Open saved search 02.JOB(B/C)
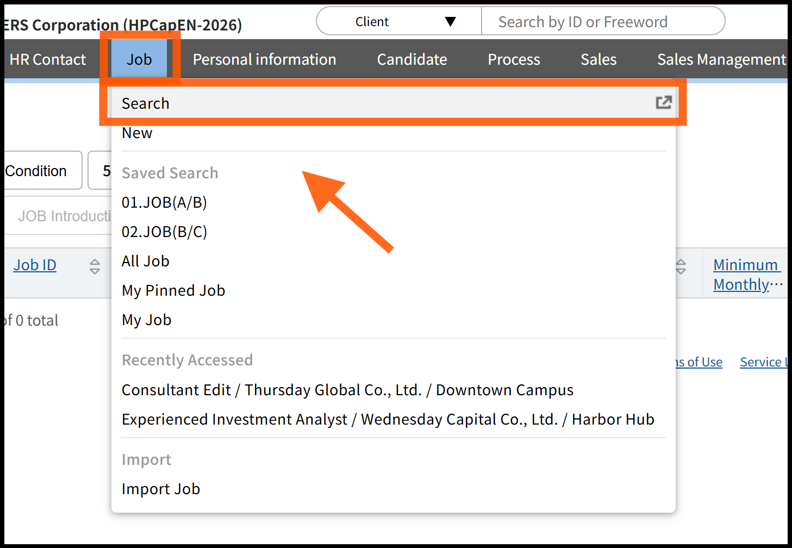The width and height of the screenshot is (792, 548). [164, 232]
